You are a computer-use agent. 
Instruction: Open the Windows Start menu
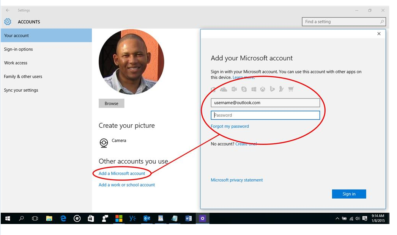tap(8, 218)
